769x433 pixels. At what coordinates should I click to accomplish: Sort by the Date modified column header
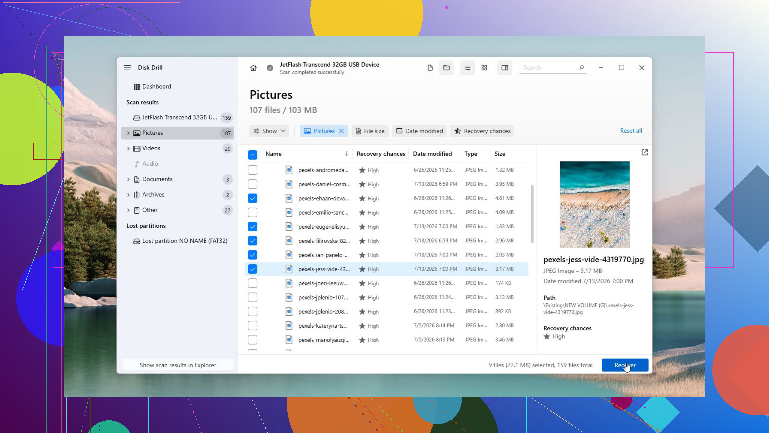point(432,154)
